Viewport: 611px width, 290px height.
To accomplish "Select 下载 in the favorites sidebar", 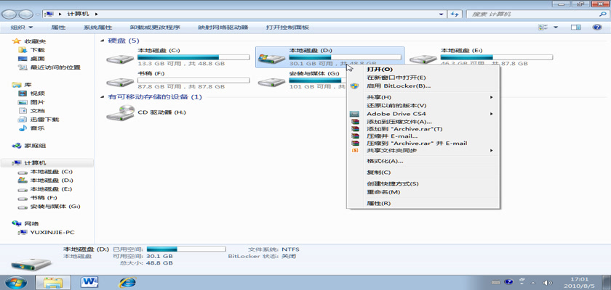I will click(x=37, y=50).
